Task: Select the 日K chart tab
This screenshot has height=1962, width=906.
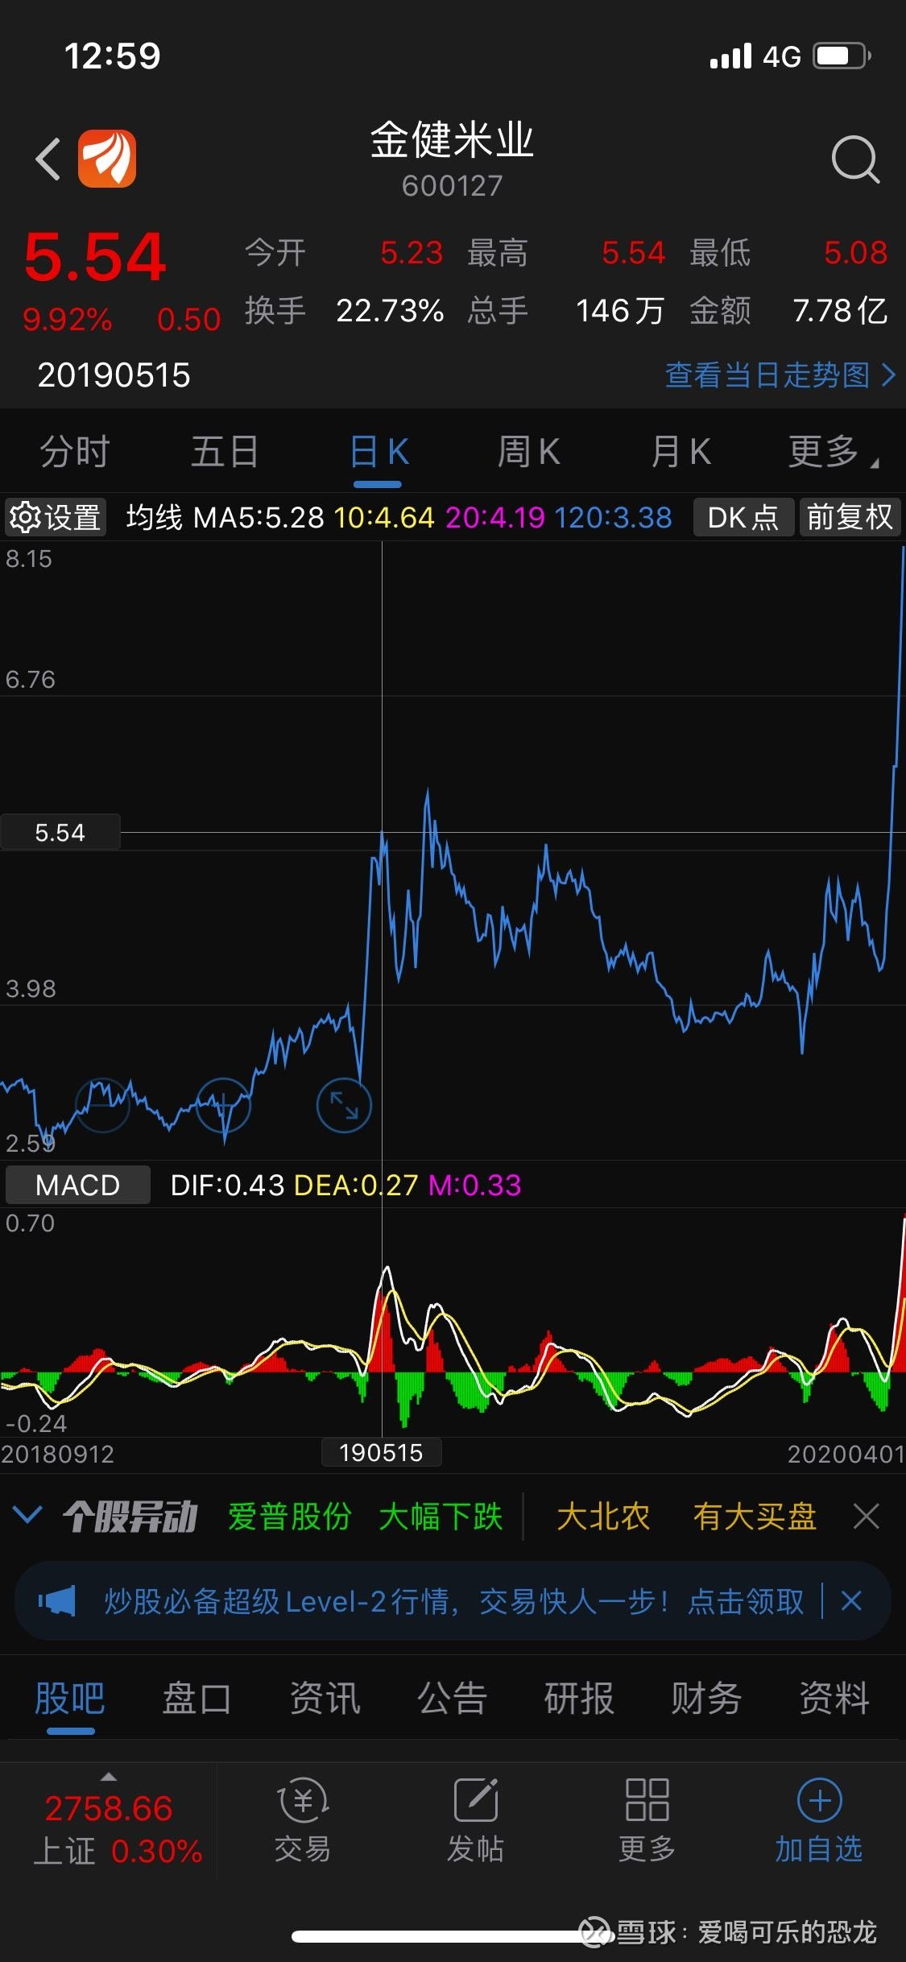Action: point(379,452)
